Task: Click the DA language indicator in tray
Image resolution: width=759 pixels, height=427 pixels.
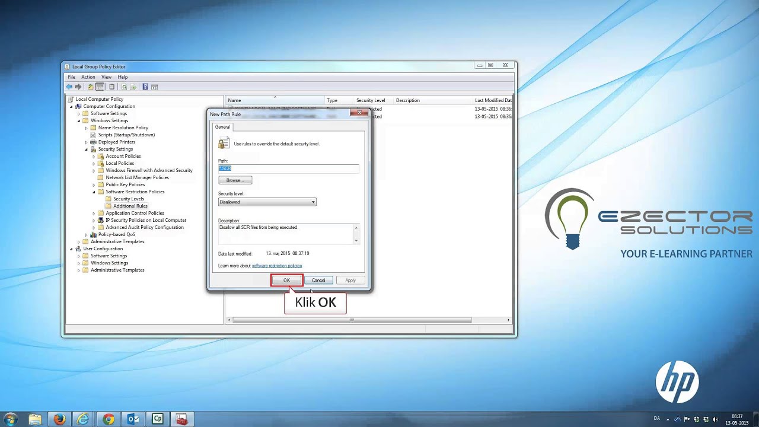Action: point(656,419)
